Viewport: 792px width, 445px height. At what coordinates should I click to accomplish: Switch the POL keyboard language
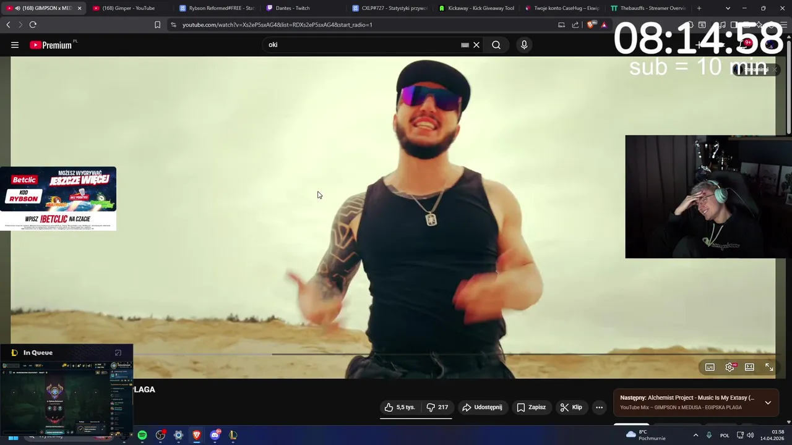(725, 435)
